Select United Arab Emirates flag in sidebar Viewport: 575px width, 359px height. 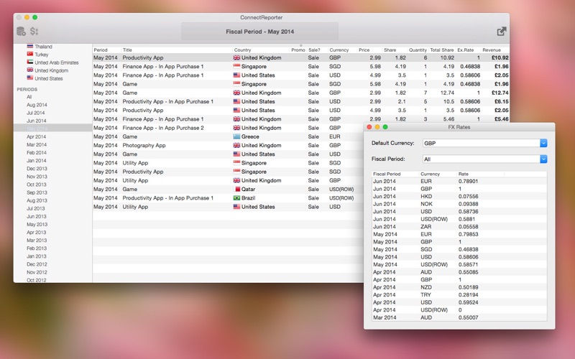(30, 62)
